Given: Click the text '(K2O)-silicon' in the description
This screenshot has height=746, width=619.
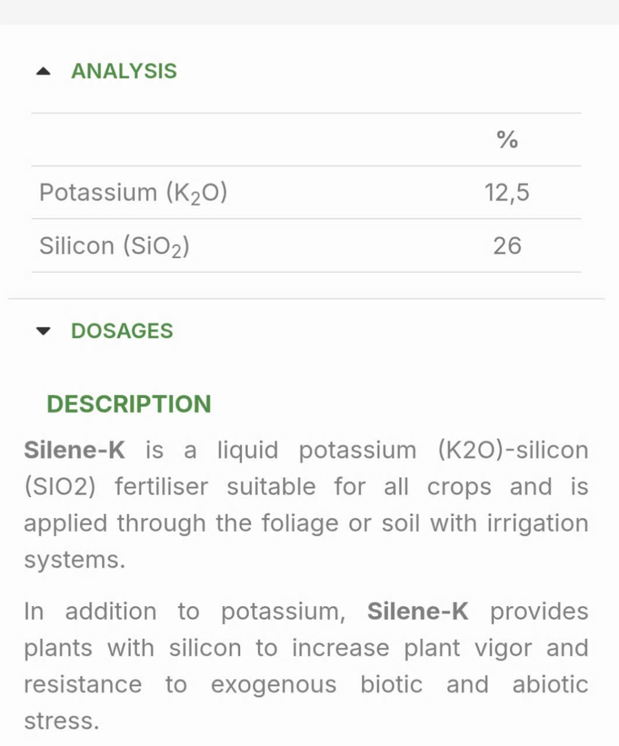Looking at the screenshot, I should tap(513, 450).
